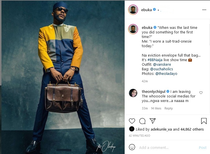Share post via paper plane icon

152,121
